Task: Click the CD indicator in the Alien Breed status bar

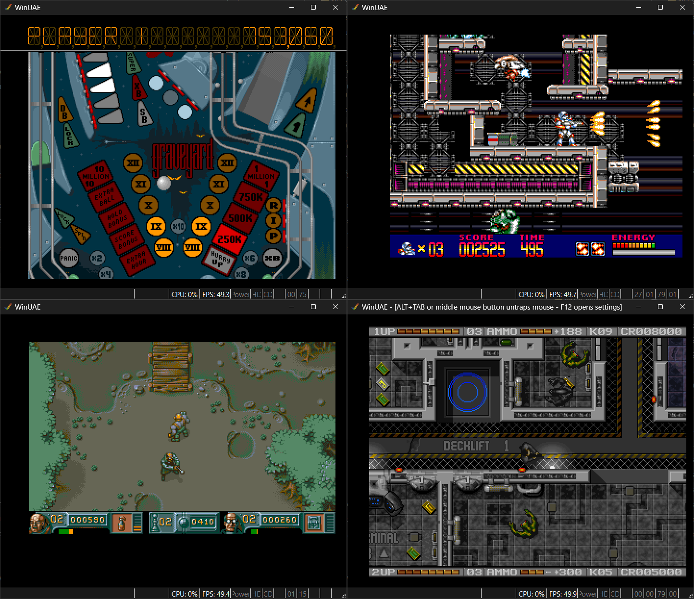Action: pyautogui.click(x=615, y=594)
